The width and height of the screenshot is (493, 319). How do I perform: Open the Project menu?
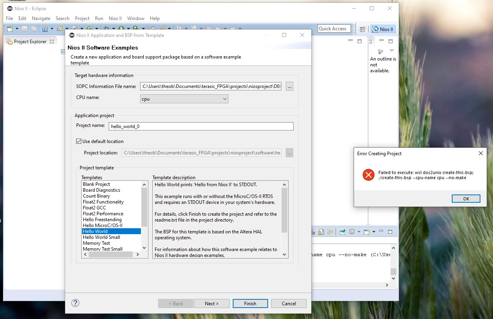pyautogui.click(x=82, y=18)
